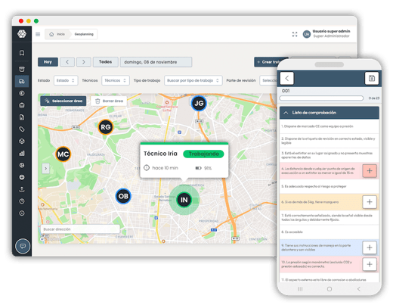Click the Hoy button

pyautogui.click(x=48, y=62)
